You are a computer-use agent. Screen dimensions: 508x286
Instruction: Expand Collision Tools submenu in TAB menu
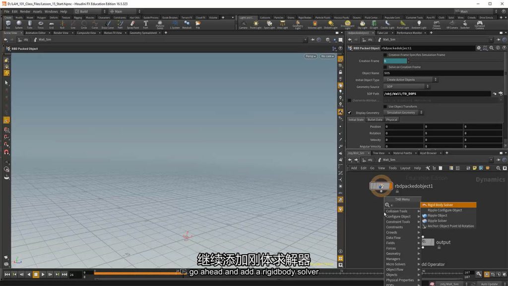pos(402,211)
